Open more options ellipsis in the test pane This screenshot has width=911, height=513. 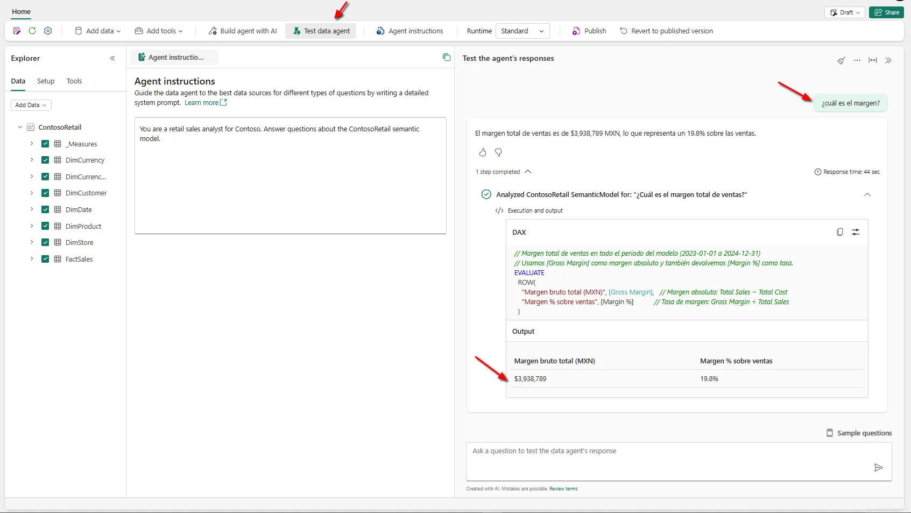[x=857, y=60]
